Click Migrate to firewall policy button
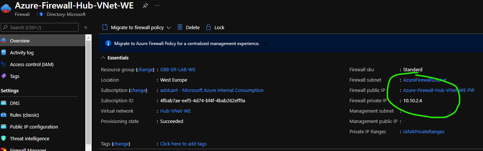The image size is (483, 151). pyautogui.click(x=136, y=27)
